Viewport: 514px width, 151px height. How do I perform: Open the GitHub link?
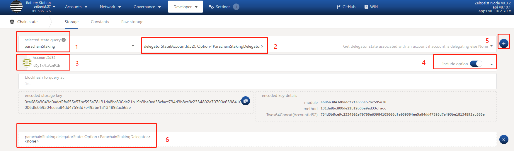pos(346,7)
